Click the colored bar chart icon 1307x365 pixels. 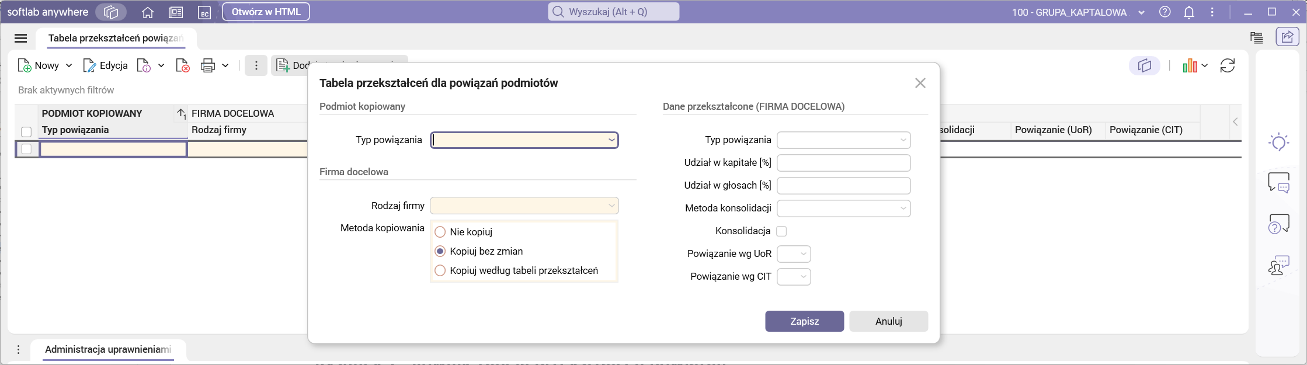point(1190,65)
